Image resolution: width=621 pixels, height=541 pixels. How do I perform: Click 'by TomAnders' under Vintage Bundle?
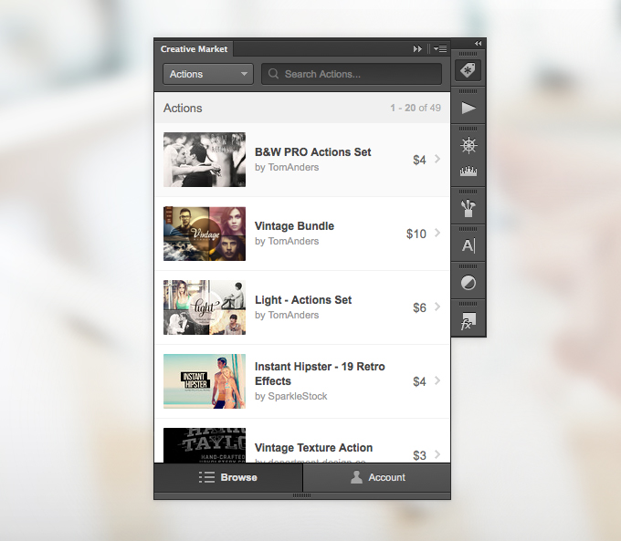pyautogui.click(x=287, y=241)
